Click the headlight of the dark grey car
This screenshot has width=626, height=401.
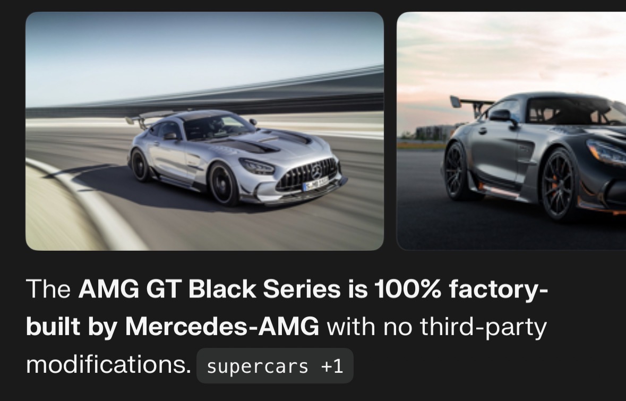pyautogui.click(x=607, y=152)
